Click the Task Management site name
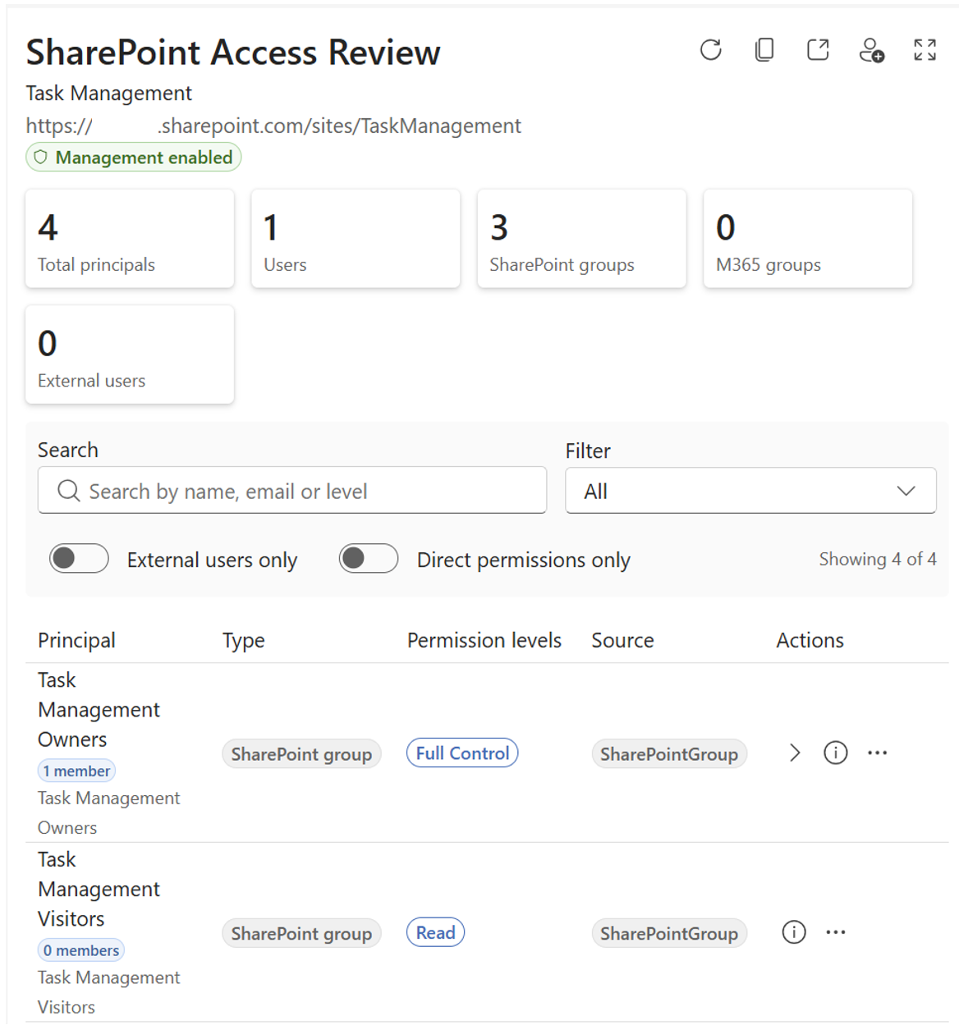The width and height of the screenshot is (959, 1025). pos(108,94)
